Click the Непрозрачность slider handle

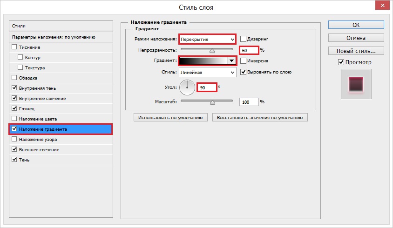pyautogui.click(x=212, y=51)
